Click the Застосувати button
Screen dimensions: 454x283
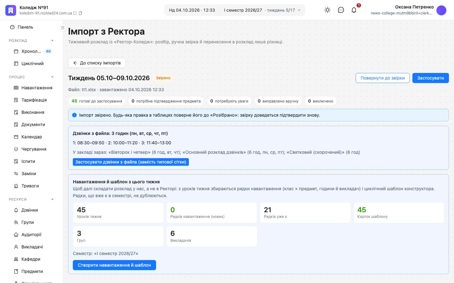coord(430,78)
